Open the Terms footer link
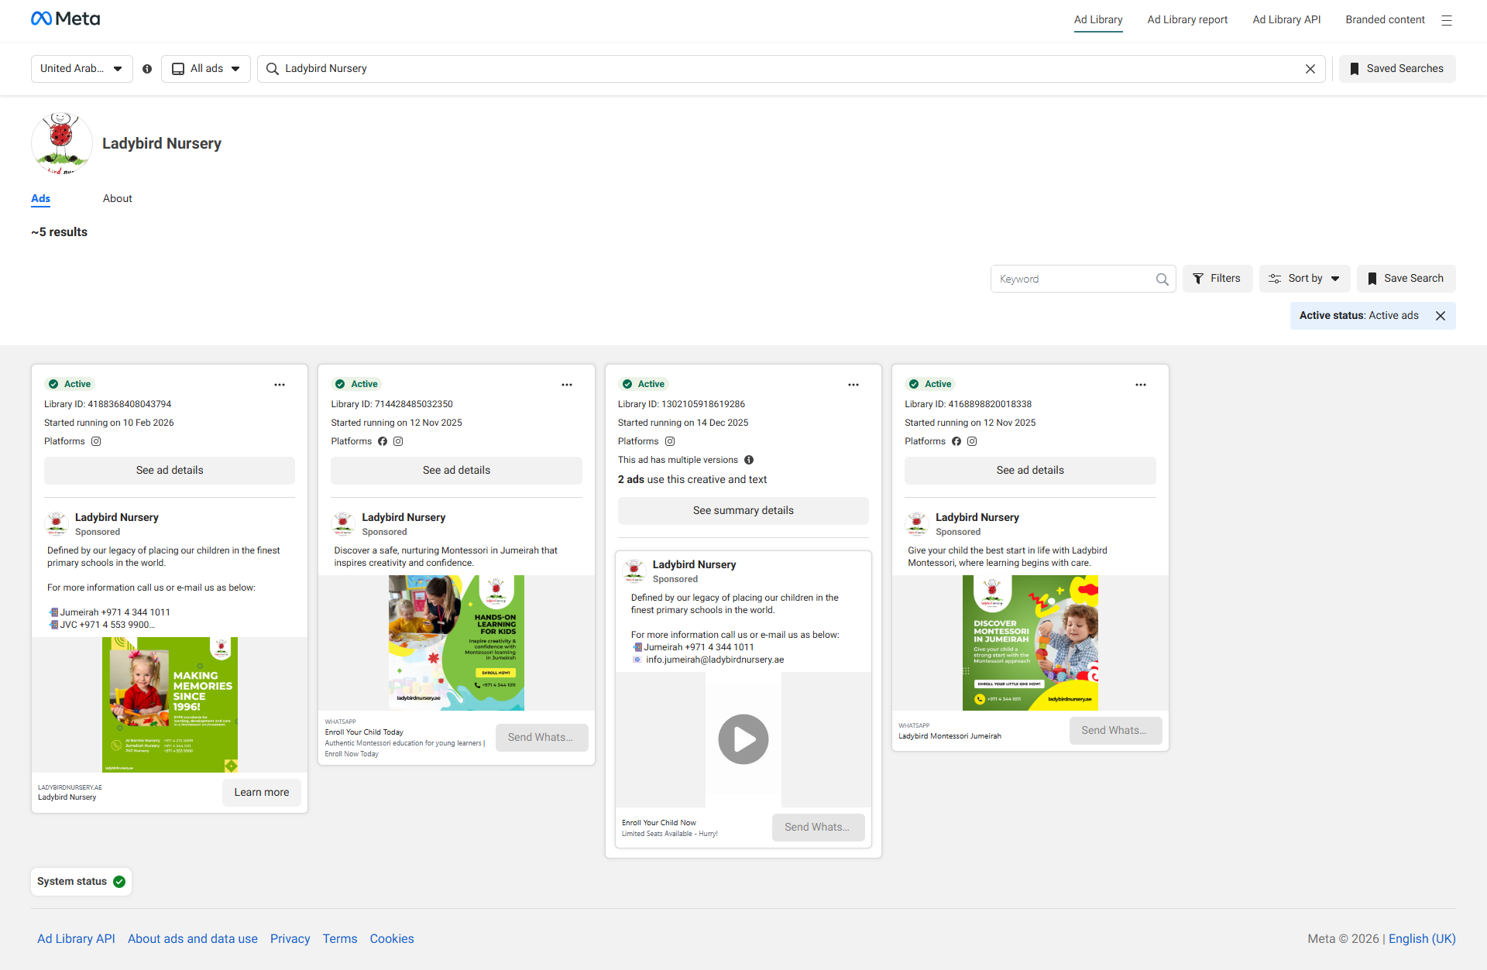This screenshot has width=1487, height=970. [340, 939]
